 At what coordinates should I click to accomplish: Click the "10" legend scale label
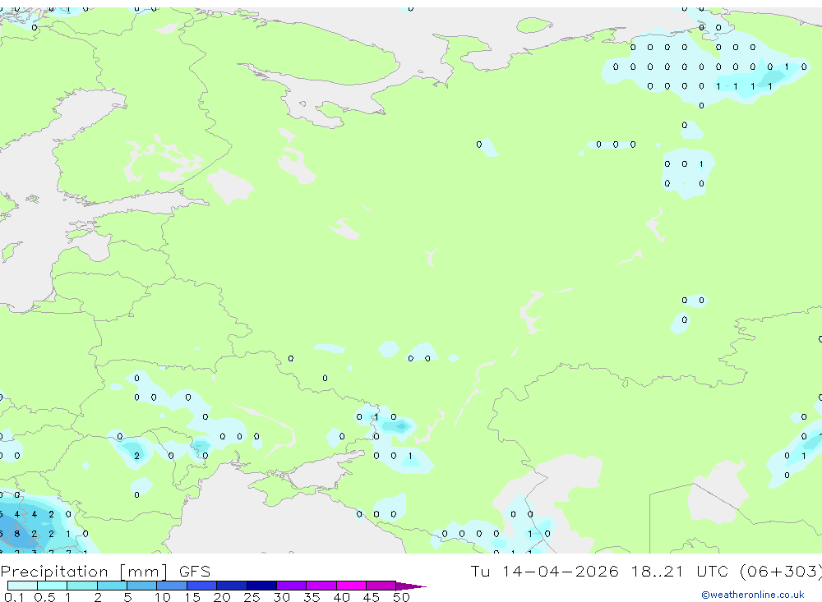click(163, 597)
